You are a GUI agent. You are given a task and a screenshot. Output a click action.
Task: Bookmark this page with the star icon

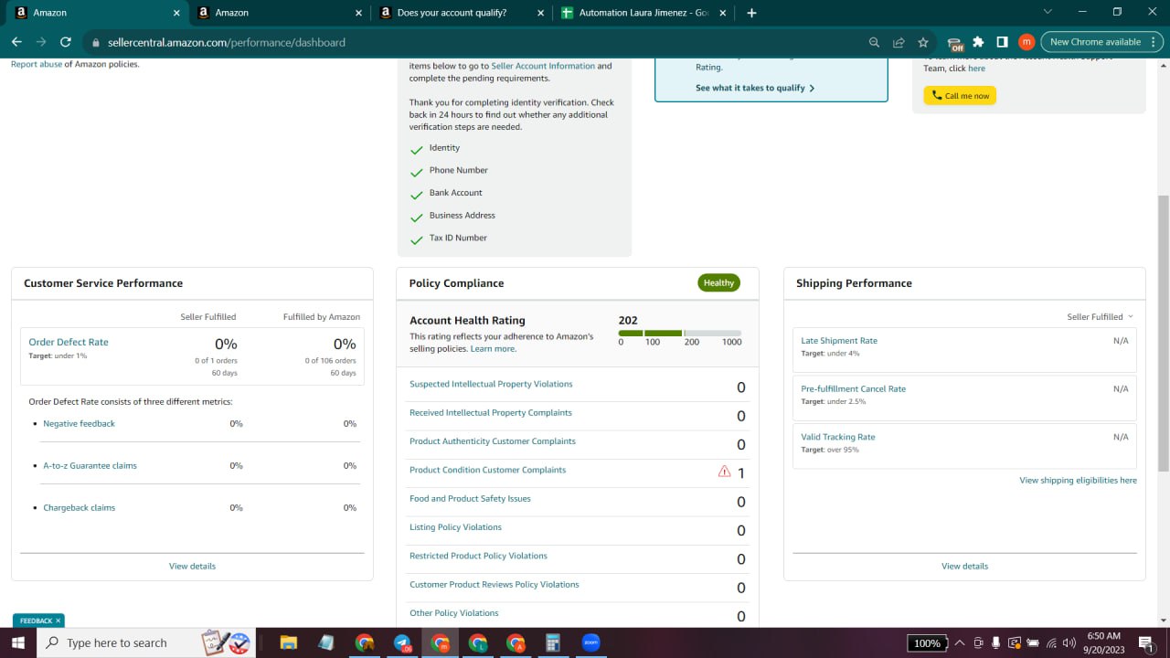pos(923,42)
